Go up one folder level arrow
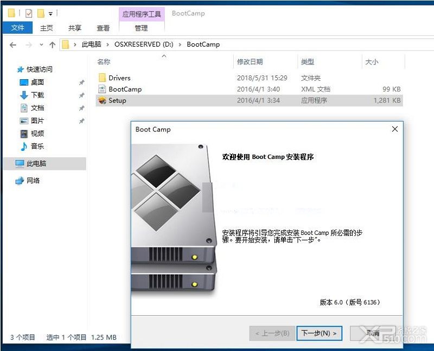 click(x=52, y=44)
